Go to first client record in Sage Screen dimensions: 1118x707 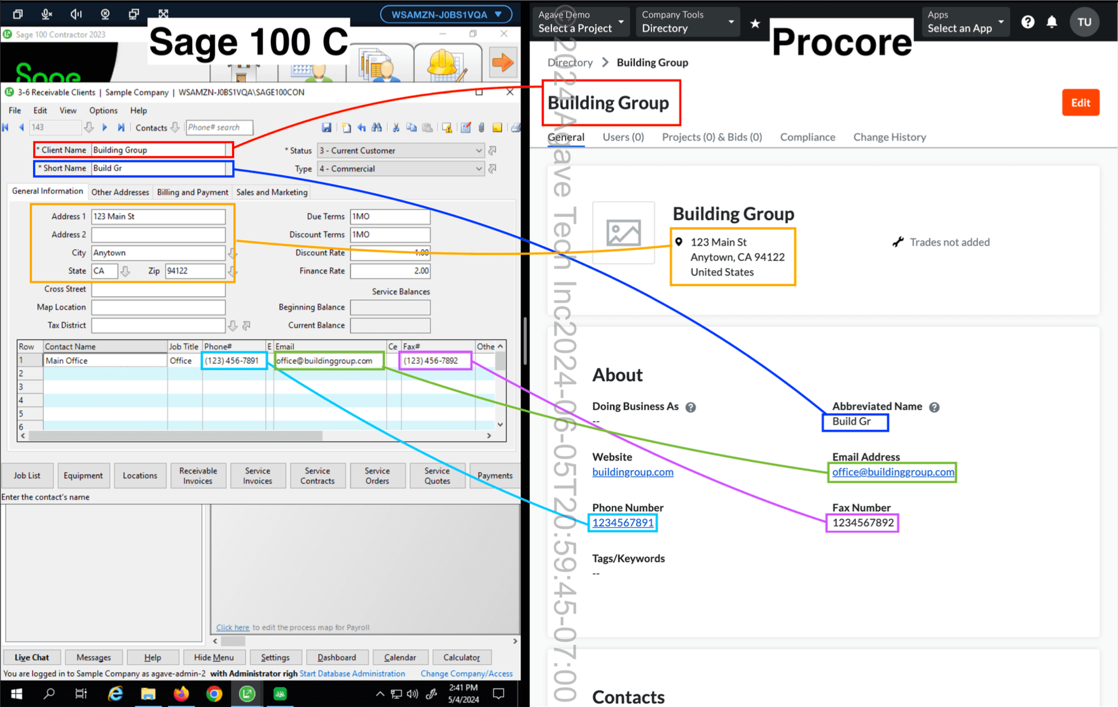tap(6, 127)
